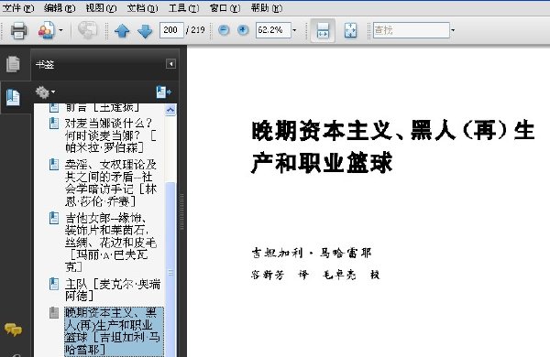Click translator line 容新芳 译 毛卓亮 校
Image resolution: width=550 pixels, height=357 pixels.
[x=315, y=275]
